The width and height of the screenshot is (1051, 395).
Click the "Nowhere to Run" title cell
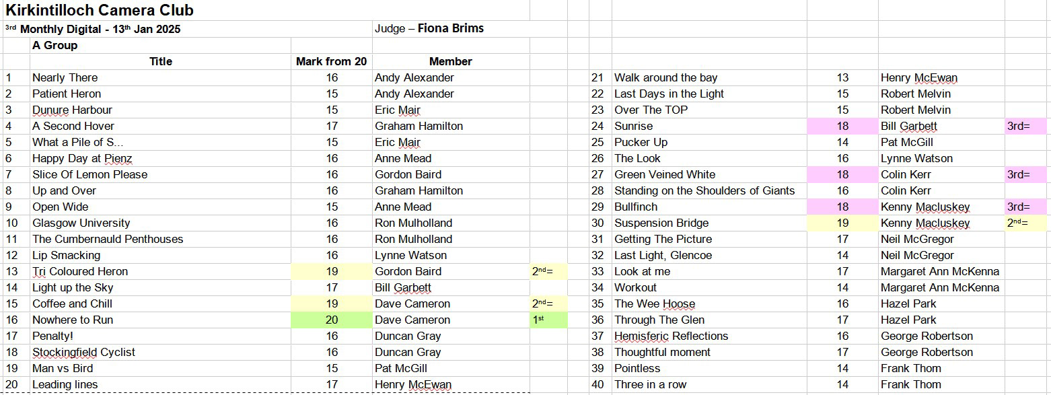pyautogui.click(x=73, y=320)
